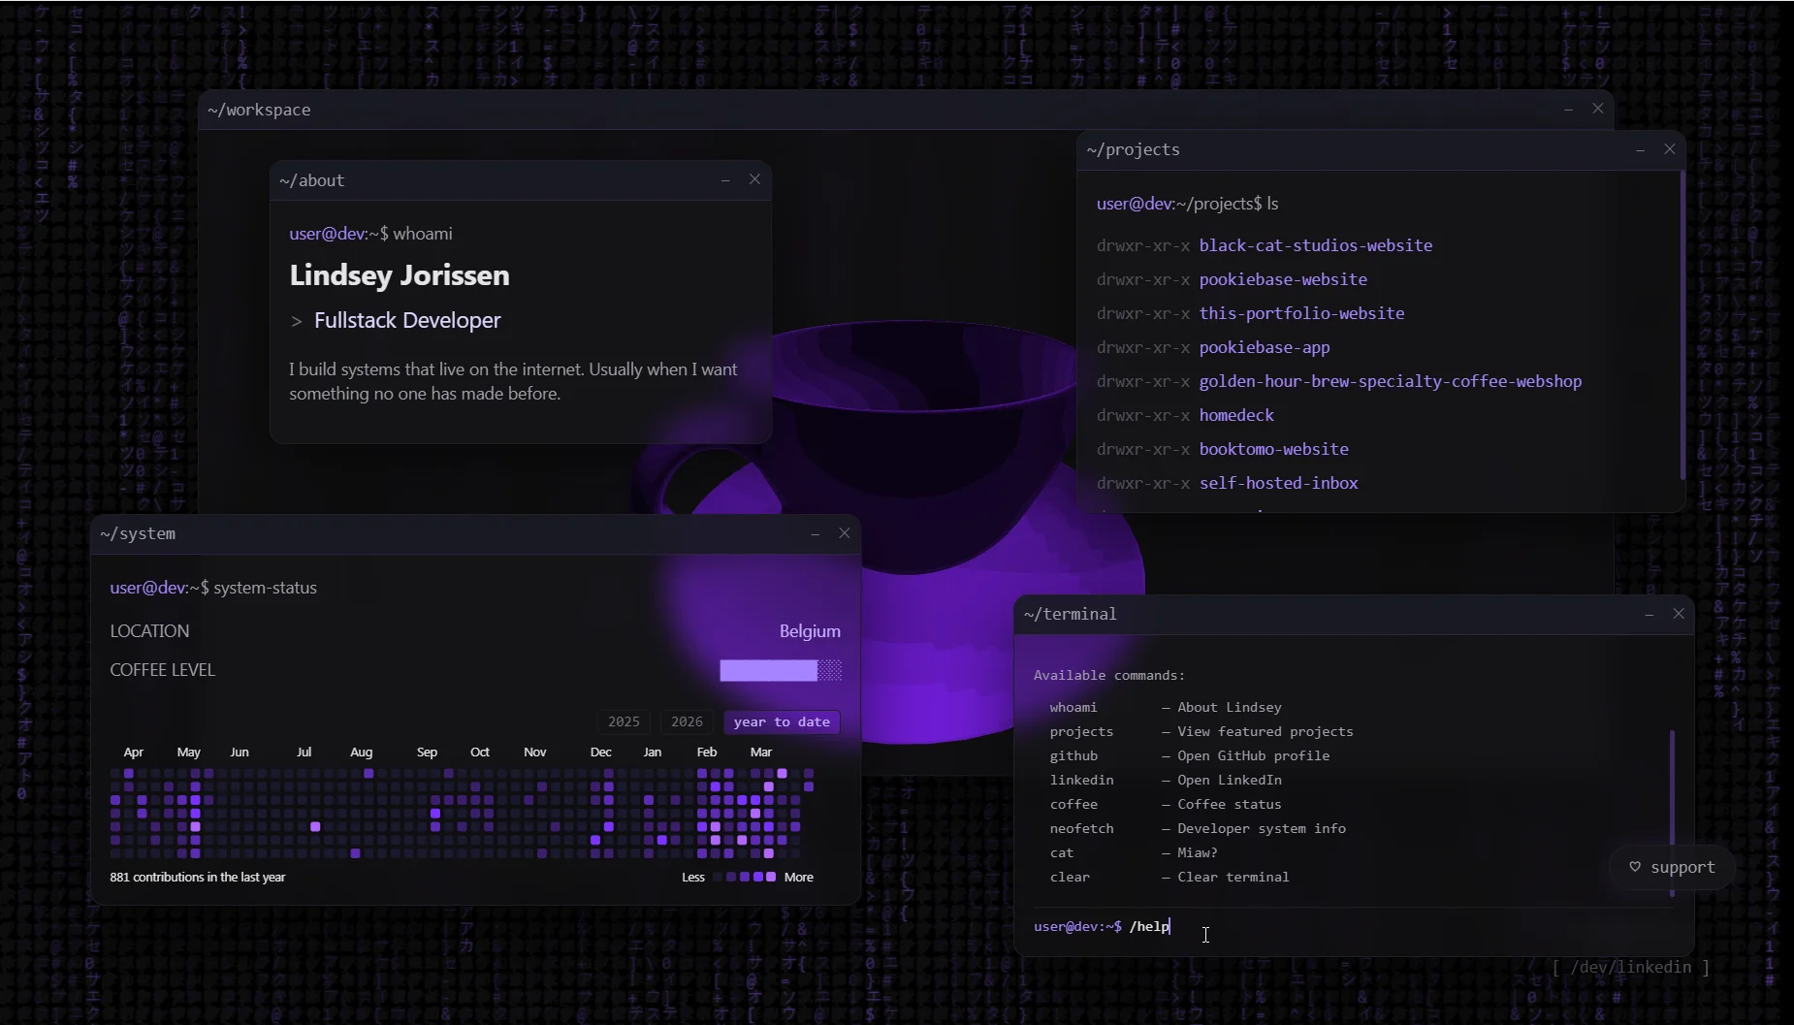Open the black-cat-studios-website project
This screenshot has width=1794, height=1025.
click(x=1315, y=245)
